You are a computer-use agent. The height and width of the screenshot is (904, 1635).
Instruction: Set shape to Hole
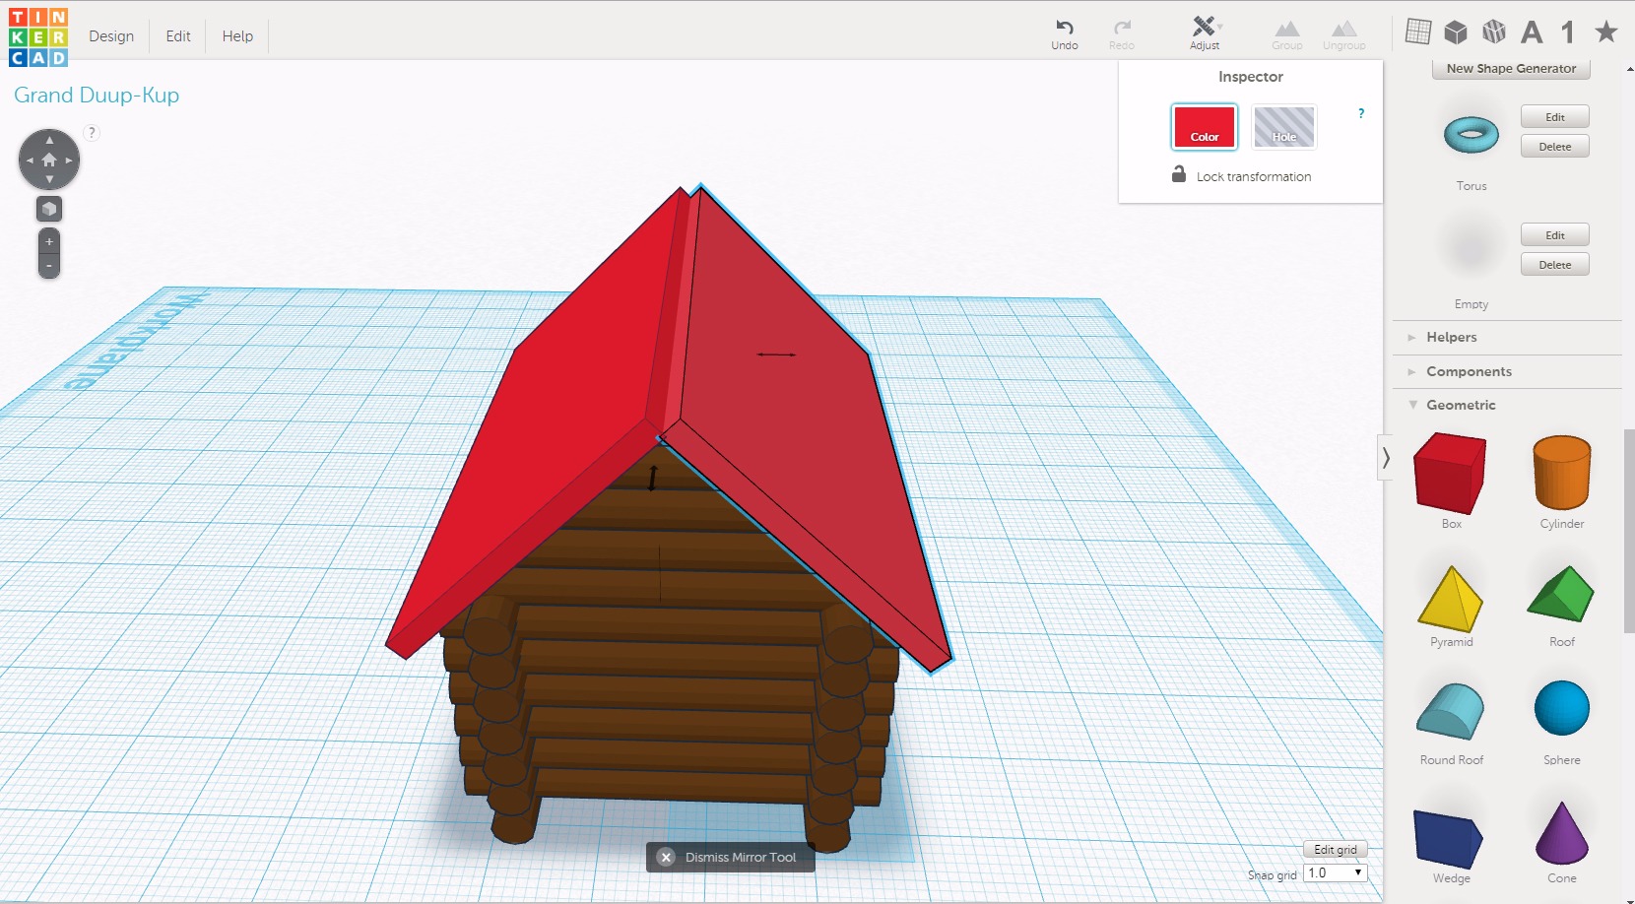(1284, 127)
